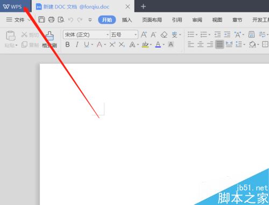Decrease font size with A- icon
The height and width of the screenshot is (205, 269).
pyautogui.click(x=153, y=34)
